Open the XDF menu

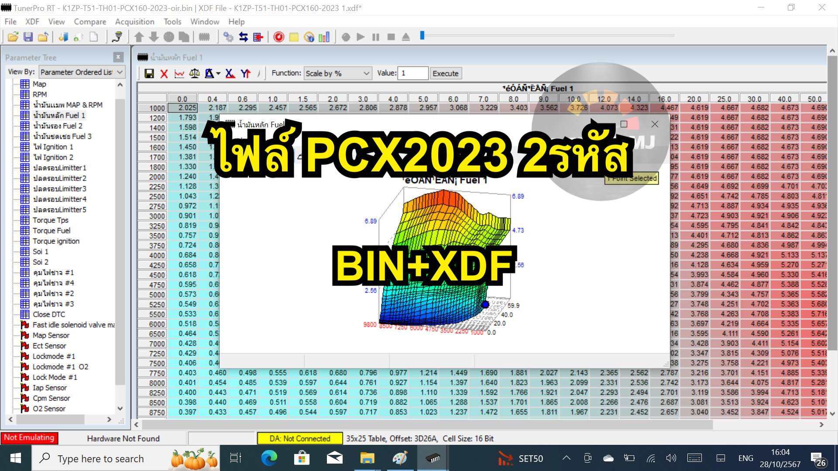32,21
